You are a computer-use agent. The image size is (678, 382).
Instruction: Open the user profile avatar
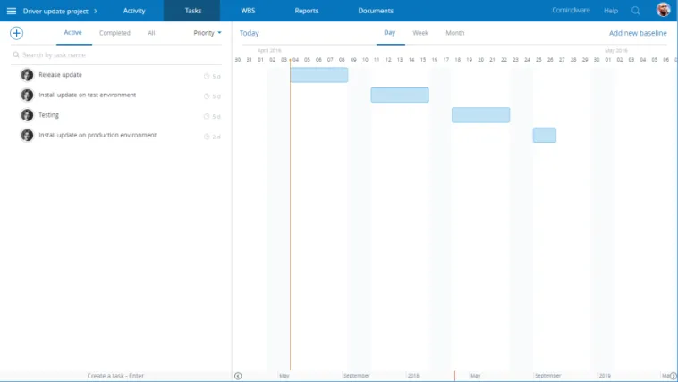tap(663, 10)
